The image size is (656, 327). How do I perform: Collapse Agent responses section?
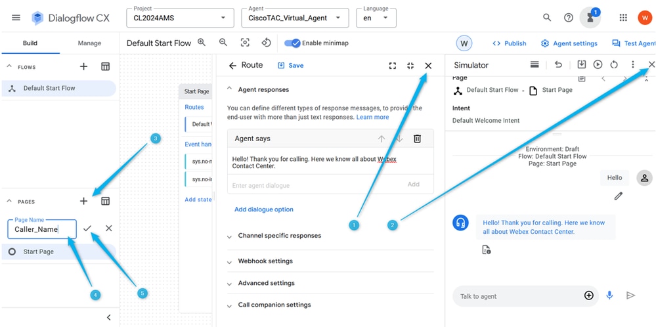coord(229,89)
